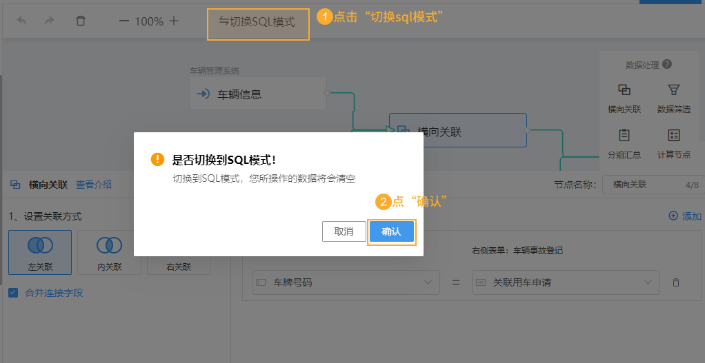The height and width of the screenshot is (363, 705).
Task: Click the 添加 link with plus icon
Action: [685, 216]
